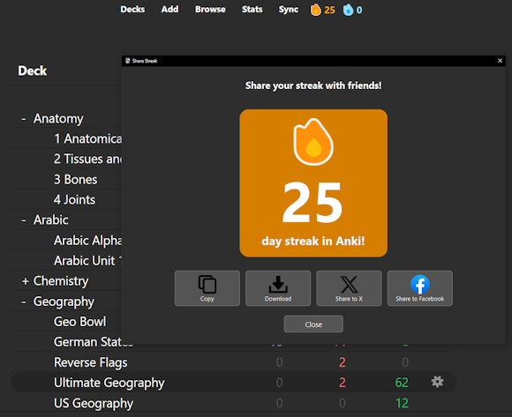Click the Share to X icon button
Viewport: 512px width, 417px height.
pyautogui.click(x=349, y=288)
